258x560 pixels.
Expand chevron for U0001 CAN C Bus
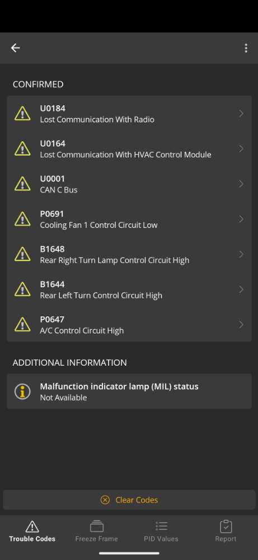coord(241,184)
